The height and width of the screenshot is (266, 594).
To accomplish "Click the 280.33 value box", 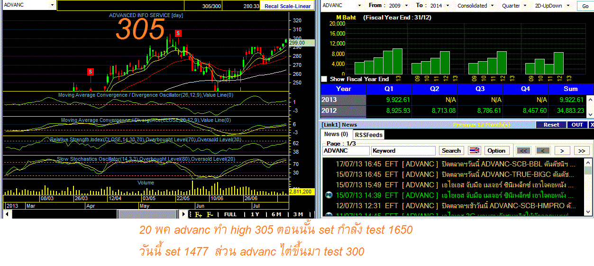I will point(242,6).
